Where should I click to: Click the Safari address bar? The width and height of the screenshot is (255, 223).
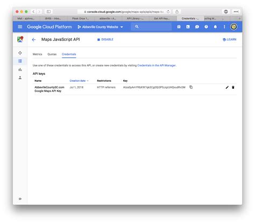click(x=124, y=12)
